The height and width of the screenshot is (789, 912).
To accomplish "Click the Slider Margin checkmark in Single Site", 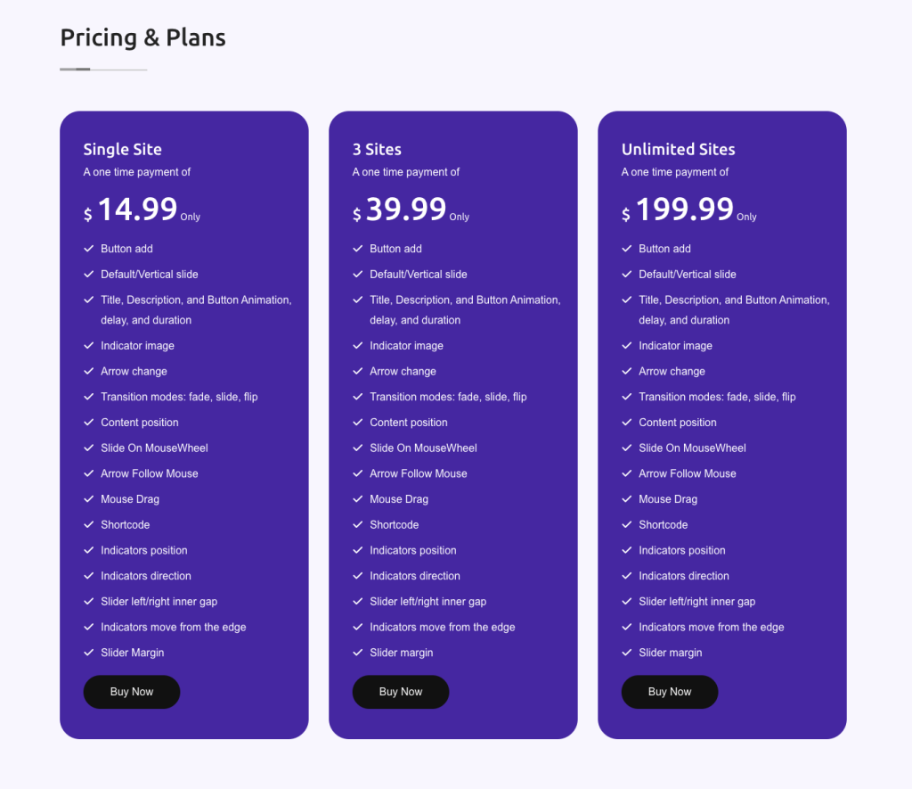I will (x=88, y=653).
